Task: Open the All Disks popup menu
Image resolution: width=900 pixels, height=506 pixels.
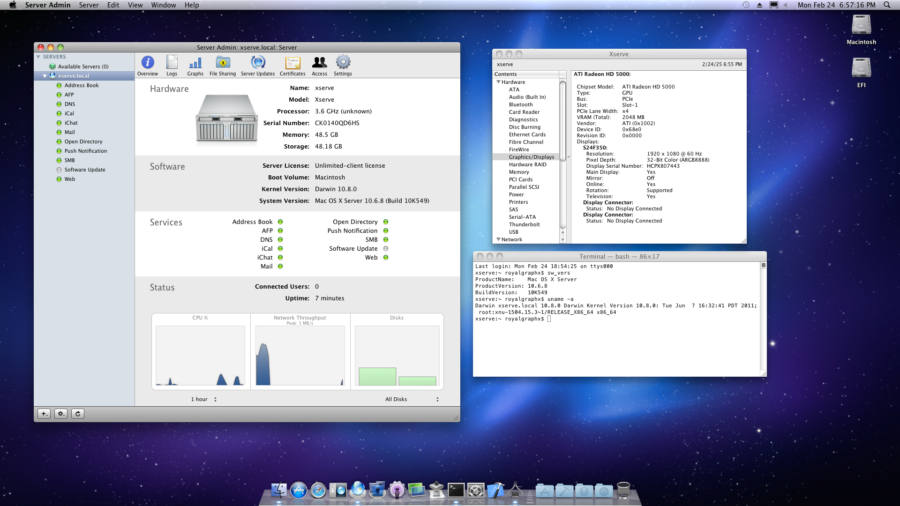Action: coord(412,399)
